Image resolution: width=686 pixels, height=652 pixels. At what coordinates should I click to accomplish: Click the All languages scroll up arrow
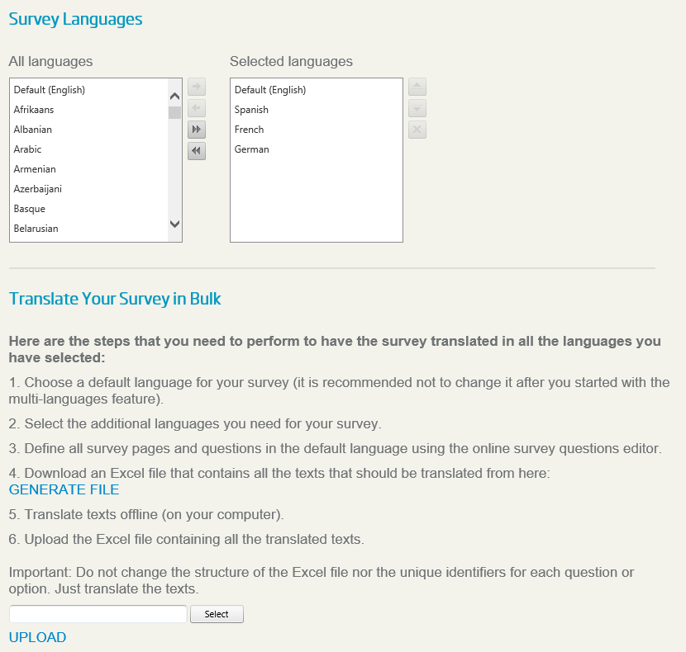[x=174, y=96]
